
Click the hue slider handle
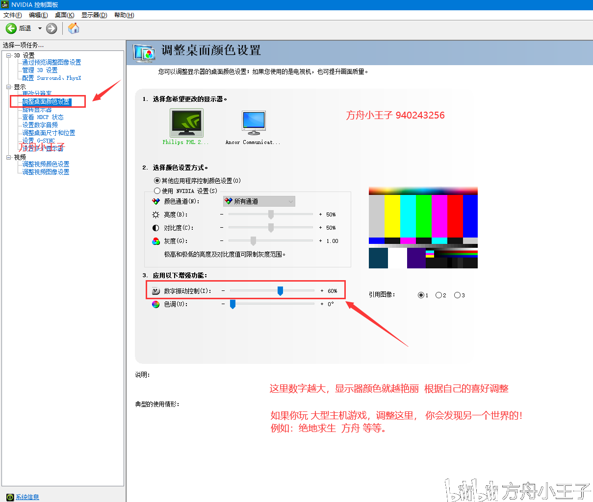(x=232, y=304)
